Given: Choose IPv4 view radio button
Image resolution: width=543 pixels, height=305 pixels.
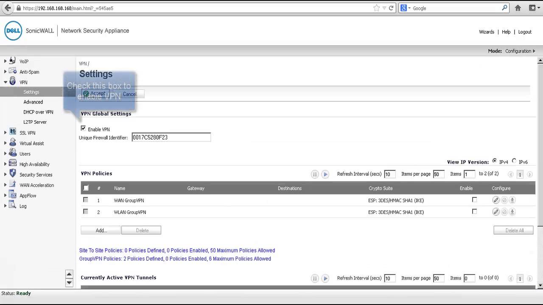Looking at the screenshot, I should (494, 161).
